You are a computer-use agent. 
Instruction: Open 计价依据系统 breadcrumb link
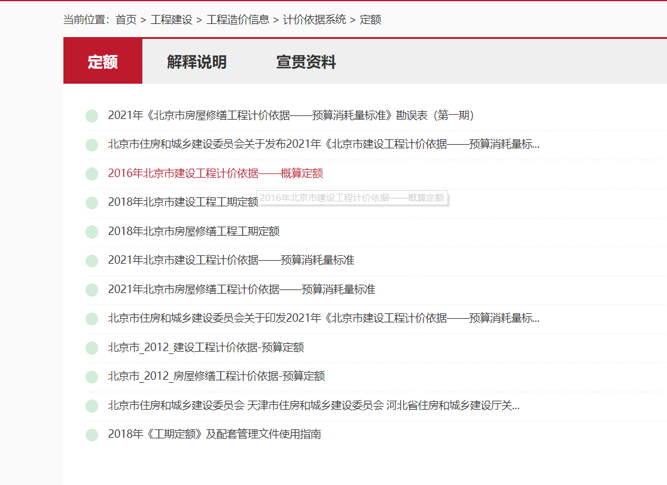[x=315, y=20]
